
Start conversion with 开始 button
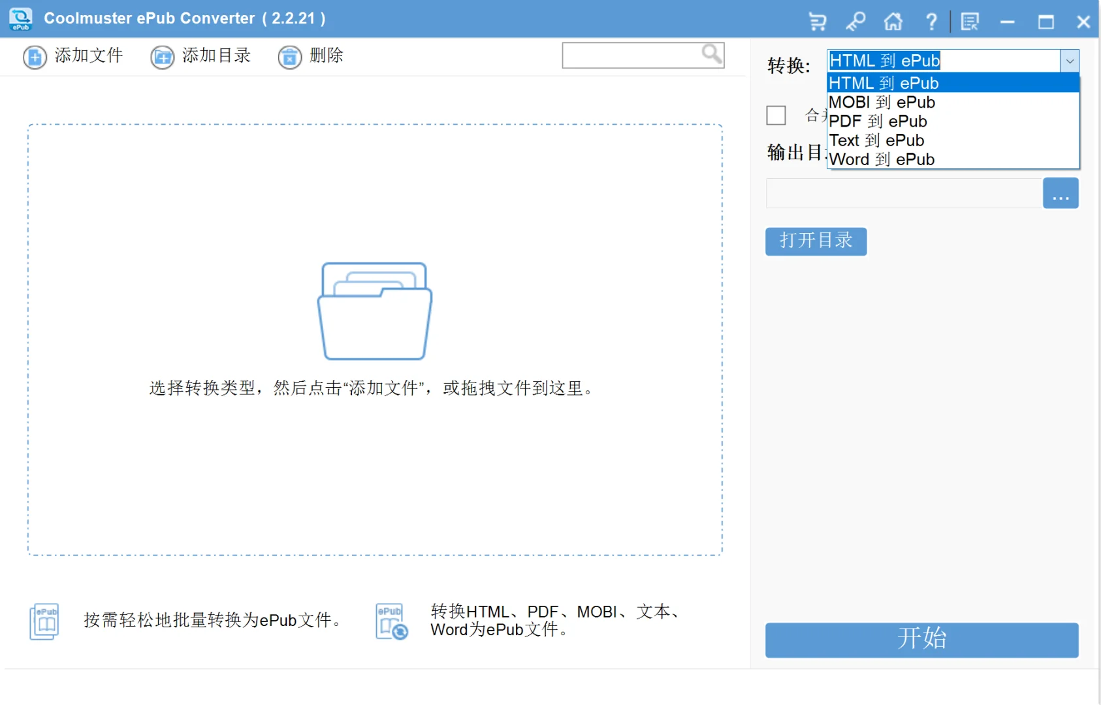click(x=921, y=640)
